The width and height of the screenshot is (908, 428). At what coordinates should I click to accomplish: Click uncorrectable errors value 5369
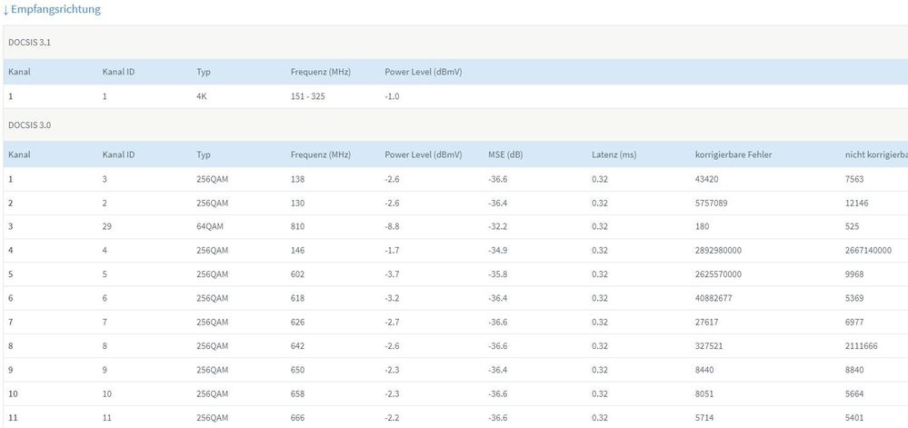click(x=854, y=298)
